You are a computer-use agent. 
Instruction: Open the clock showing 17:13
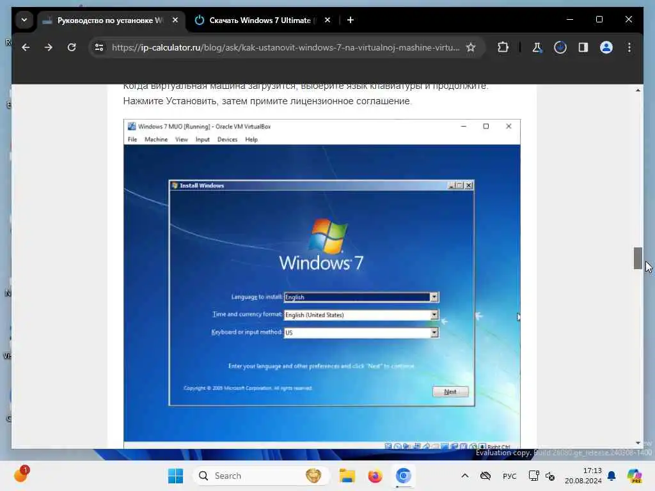point(583,476)
